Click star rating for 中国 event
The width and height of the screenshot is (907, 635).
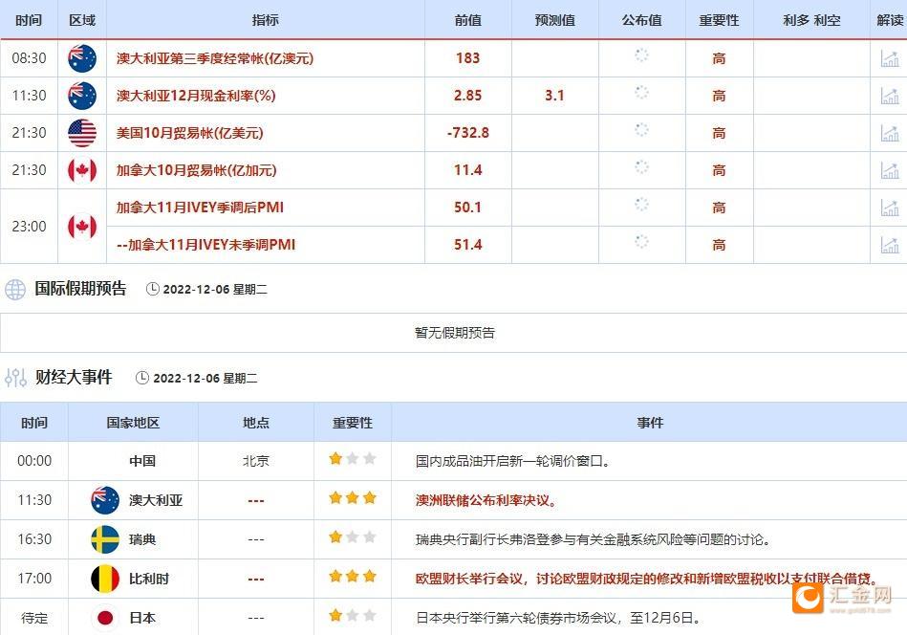tap(353, 459)
